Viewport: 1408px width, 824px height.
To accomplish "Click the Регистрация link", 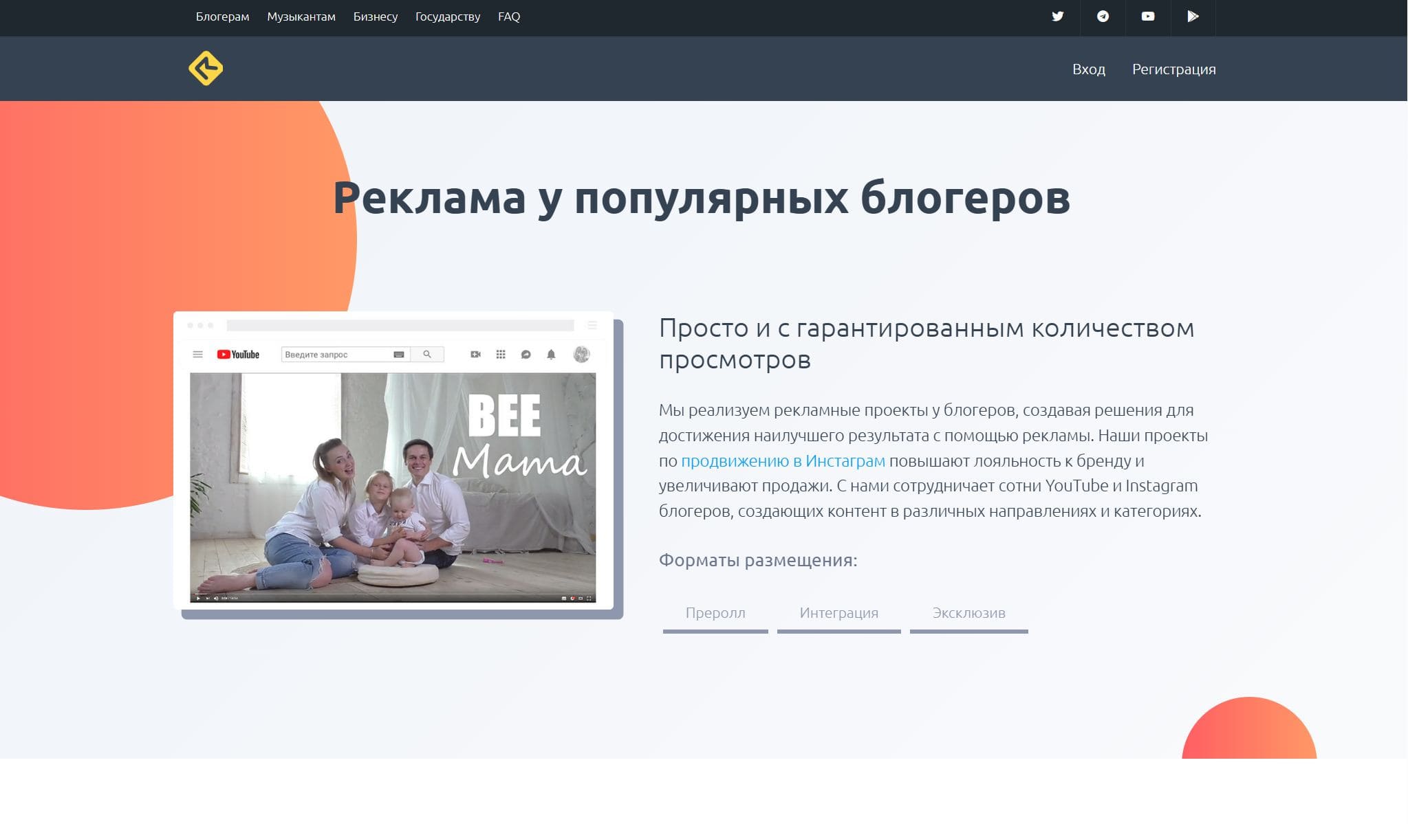I will click(x=1173, y=69).
